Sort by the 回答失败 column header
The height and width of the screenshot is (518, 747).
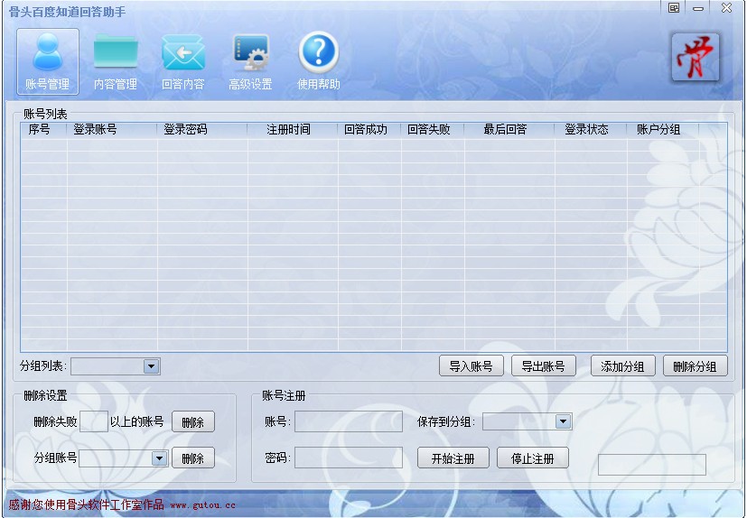coord(433,130)
